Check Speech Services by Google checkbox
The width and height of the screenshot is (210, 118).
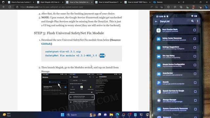coord(195,91)
